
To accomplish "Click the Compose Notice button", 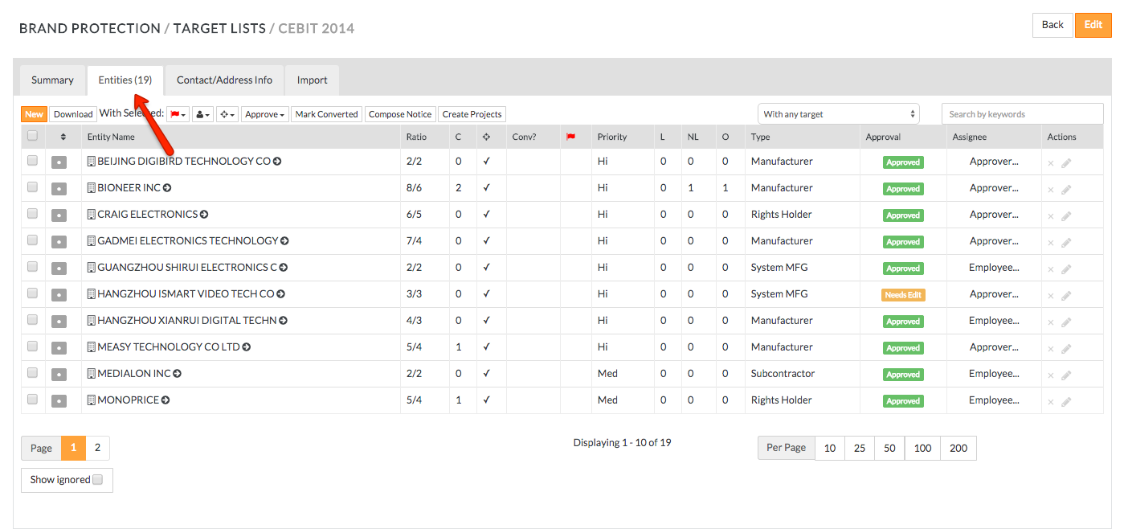I will (x=400, y=114).
